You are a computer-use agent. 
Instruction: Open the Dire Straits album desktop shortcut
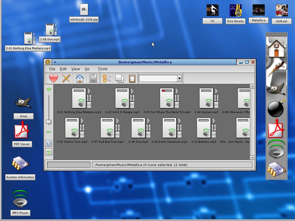point(235,11)
